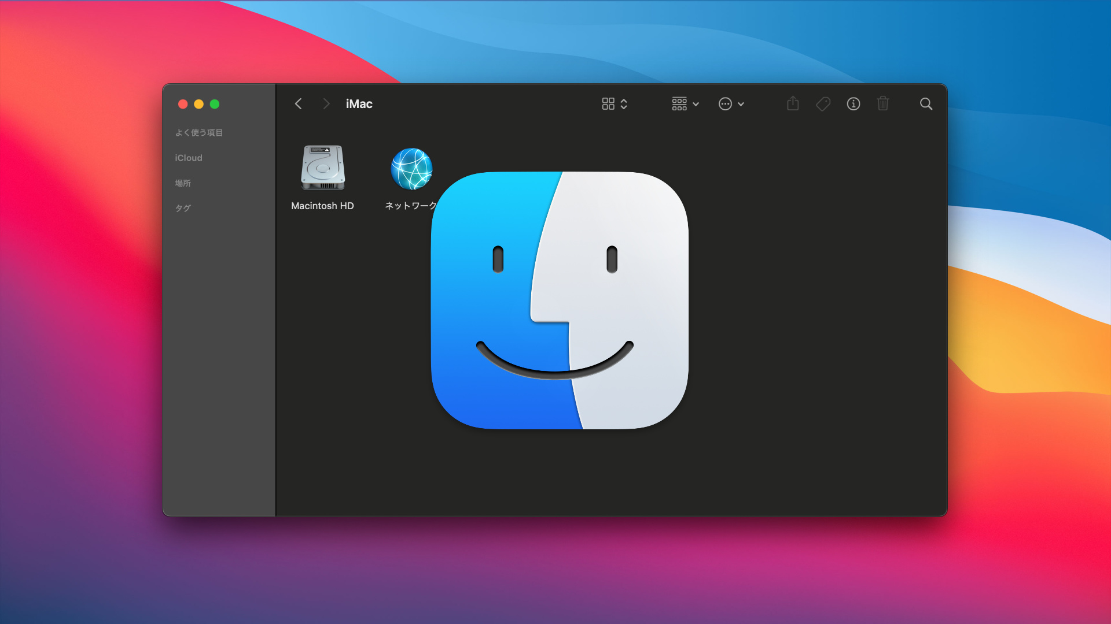The height and width of the screenshot is (624, 1111).
Task: Switch view using the icon grid button
Action: (615, 104)
